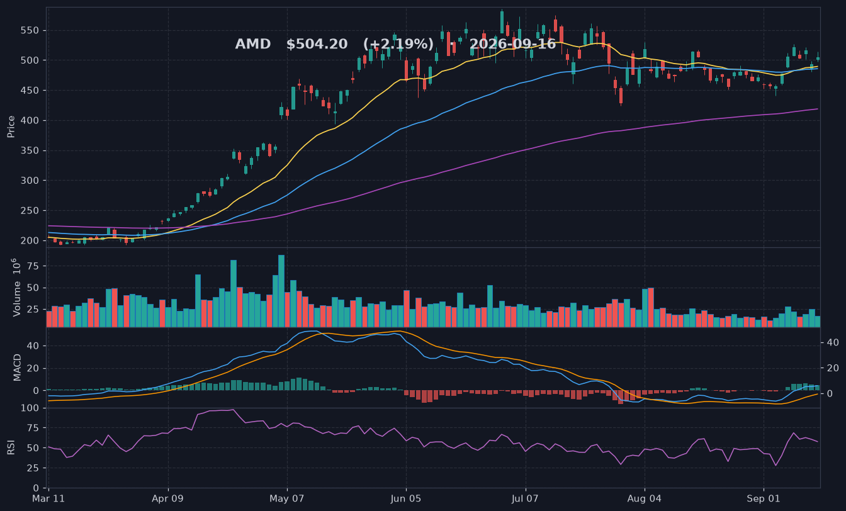Click the $504.20 price in title
The image size is (846, 511).
(x=317, y=44)
